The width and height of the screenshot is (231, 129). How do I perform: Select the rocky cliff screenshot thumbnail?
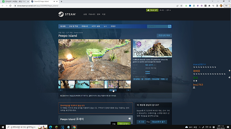tap(68, 84)
